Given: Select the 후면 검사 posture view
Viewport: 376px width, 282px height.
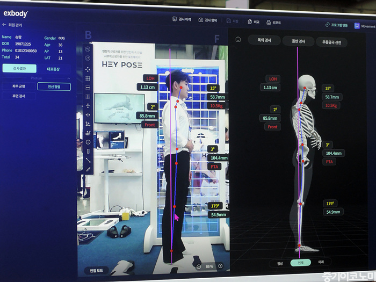Looking at the screenshot, I should [x=19, y=96].
